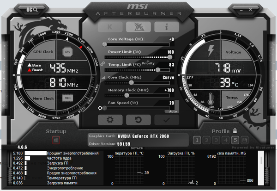This screenshot has height=191, width=277.
Task: Open the information i button
Action: [x=167, y=27]
